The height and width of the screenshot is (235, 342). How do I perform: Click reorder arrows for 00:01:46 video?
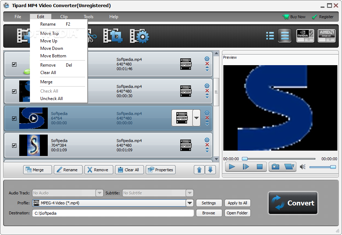tap(207, 69)
